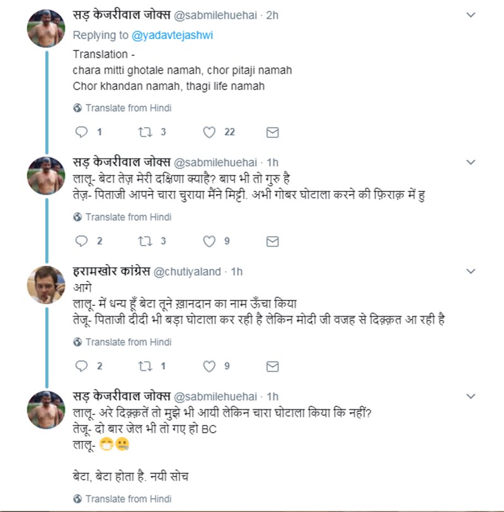Like the tweet with 22 likes
Screen dimensions: 504x512
click(x=209, y=132)
